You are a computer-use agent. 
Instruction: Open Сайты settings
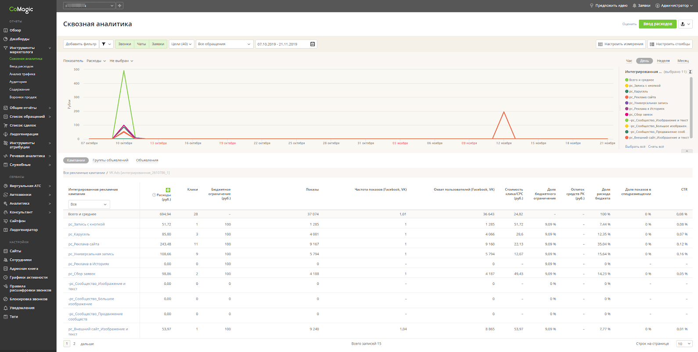(15, 251)
